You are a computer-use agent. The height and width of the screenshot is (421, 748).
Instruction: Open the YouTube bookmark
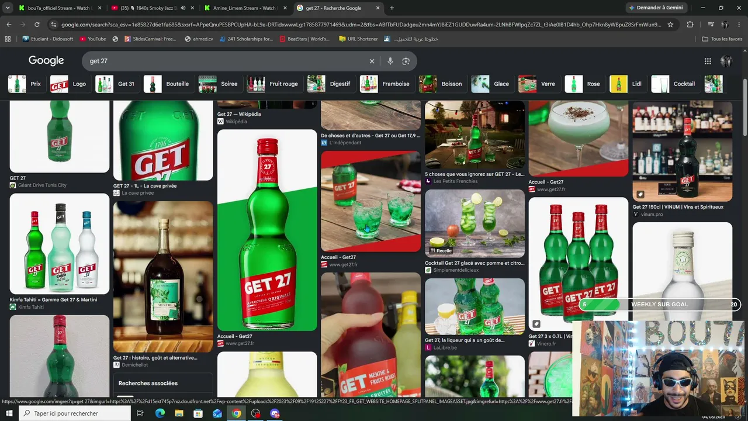pyautogui.click(x=92, y=39)
